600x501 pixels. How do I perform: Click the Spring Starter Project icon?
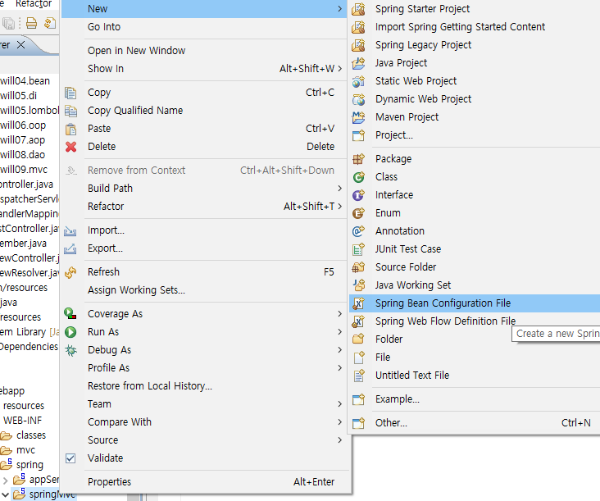[x=358, y=9]
